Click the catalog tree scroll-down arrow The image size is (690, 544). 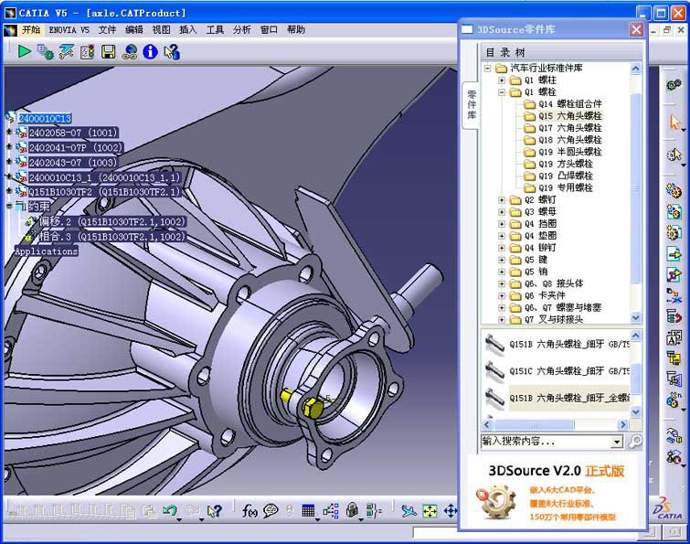pyautogui.click(x=636, y=317)
